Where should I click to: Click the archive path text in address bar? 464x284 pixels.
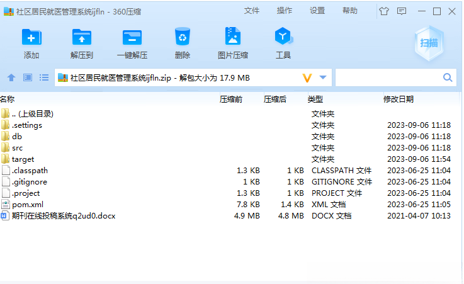[x=160, y=78]
